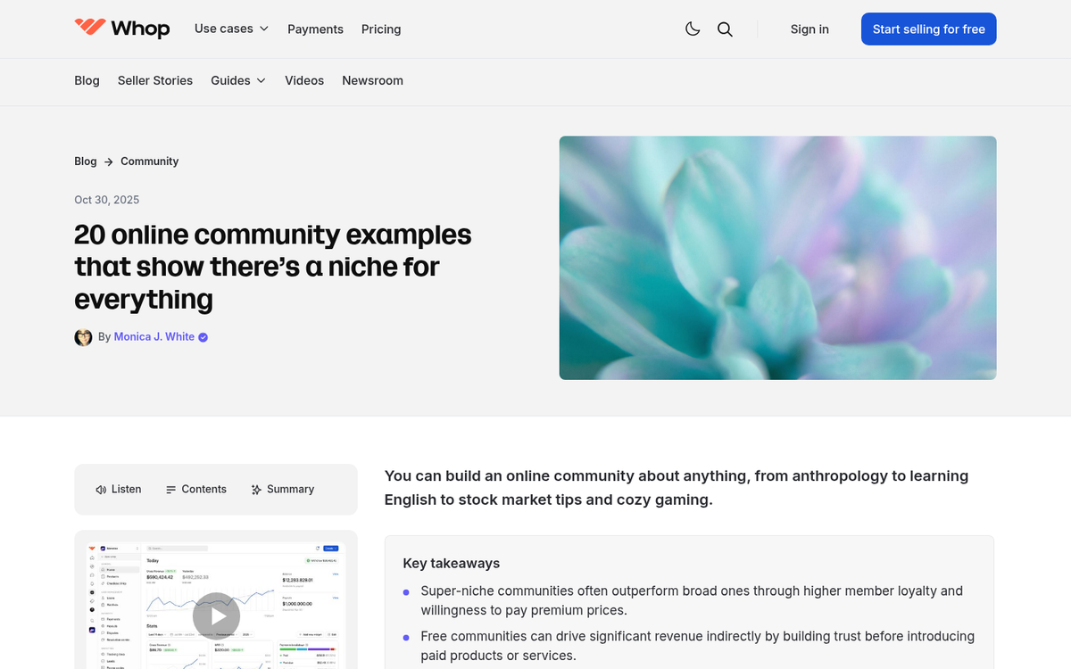Click verified badge next to author name
This screenshot has width=1071, height=669.
[203, 337]
